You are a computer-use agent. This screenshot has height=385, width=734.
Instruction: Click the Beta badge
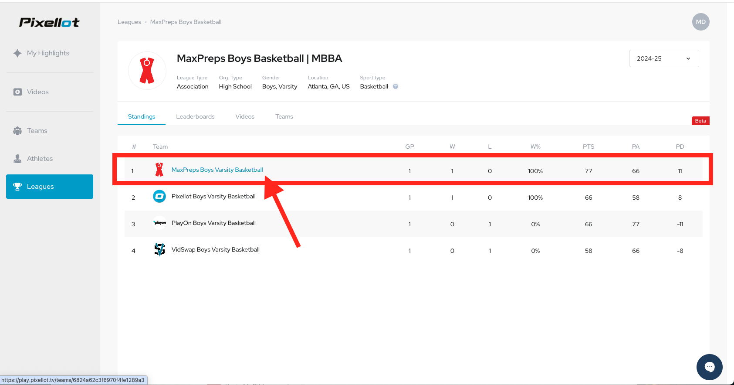(x=700, y=121)
